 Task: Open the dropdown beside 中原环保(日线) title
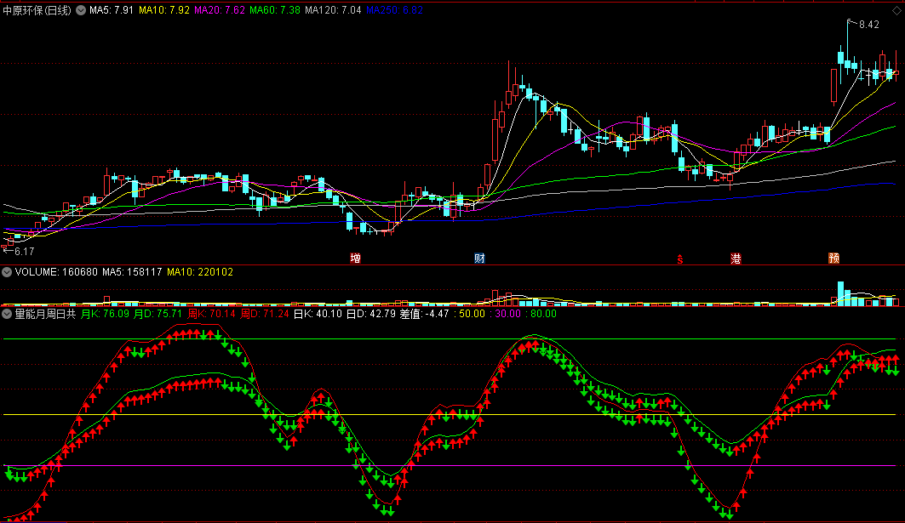pyautogui.click(x=81, y=10)
